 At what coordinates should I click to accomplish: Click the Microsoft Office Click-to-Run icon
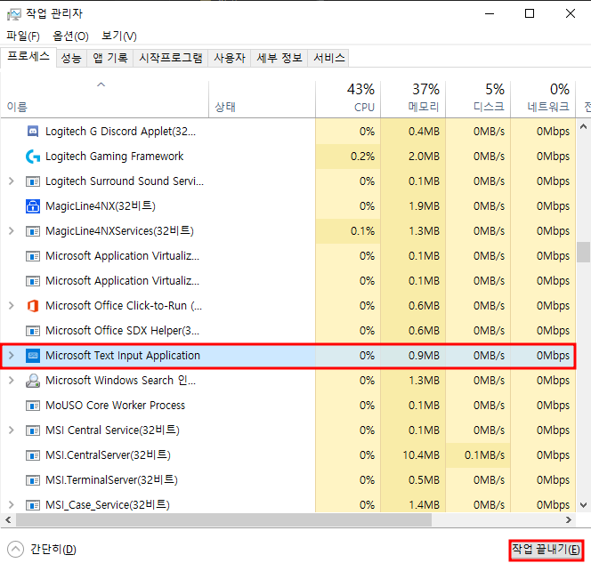pyautogui.click(x=33, y=305)
